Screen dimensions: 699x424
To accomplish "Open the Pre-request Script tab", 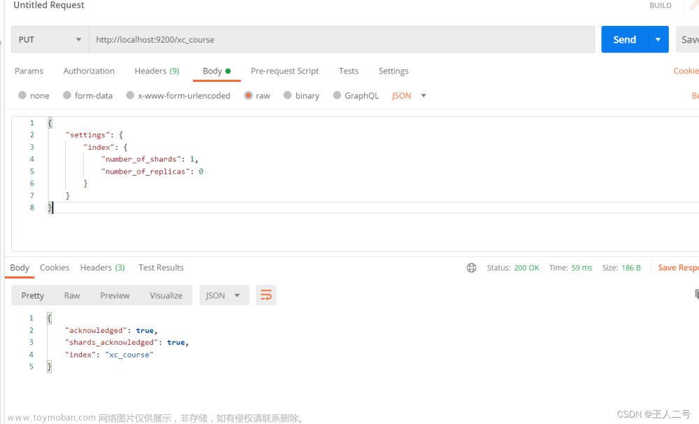I will point(285,71).
